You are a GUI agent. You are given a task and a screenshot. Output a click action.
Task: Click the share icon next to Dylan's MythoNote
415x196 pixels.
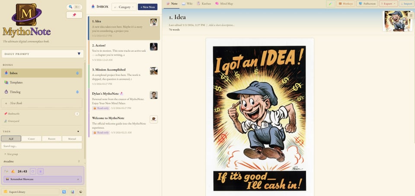tap(121, 93)
